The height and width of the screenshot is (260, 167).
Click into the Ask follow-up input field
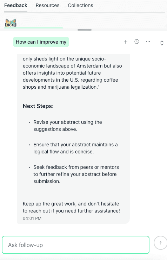[75, 245]
